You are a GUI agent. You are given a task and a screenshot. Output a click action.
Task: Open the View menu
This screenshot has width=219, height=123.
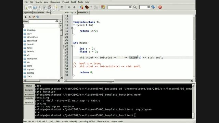(x=46, y=2)
